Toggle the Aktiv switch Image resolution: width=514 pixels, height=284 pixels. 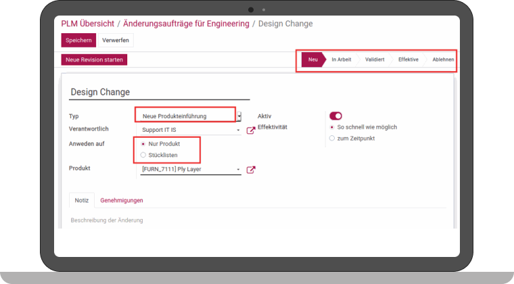click(x=335, y=116)
